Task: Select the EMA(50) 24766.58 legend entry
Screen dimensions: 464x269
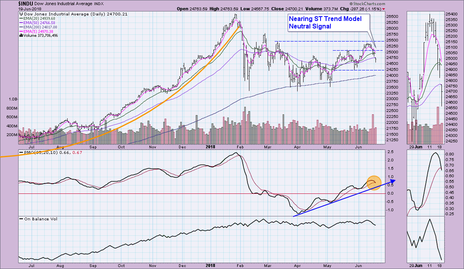Action: pyautogui.click(x=39, y=23)
